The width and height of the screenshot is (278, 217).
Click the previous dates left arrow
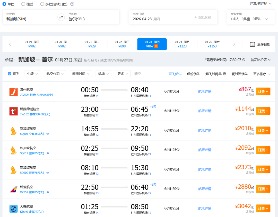[10, 44]
